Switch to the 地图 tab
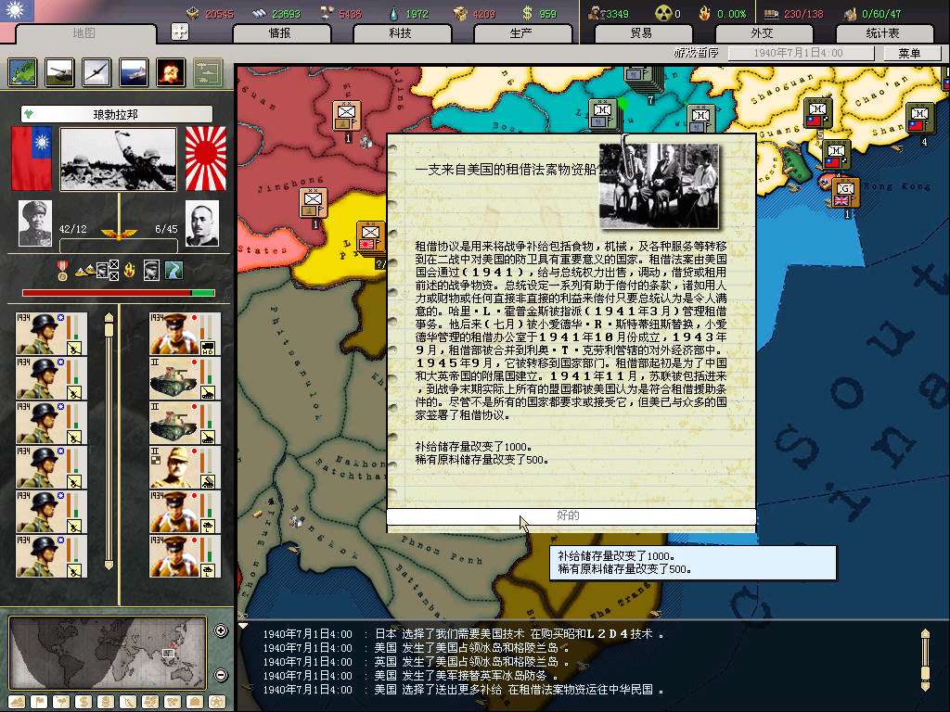 83,33
